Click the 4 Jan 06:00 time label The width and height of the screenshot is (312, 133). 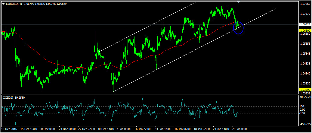point(124,129)
